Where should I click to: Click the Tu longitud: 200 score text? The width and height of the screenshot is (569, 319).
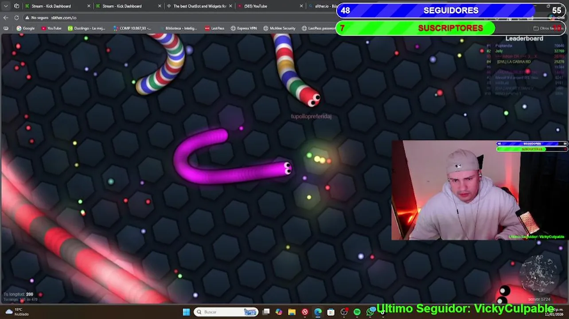(18, 294)
